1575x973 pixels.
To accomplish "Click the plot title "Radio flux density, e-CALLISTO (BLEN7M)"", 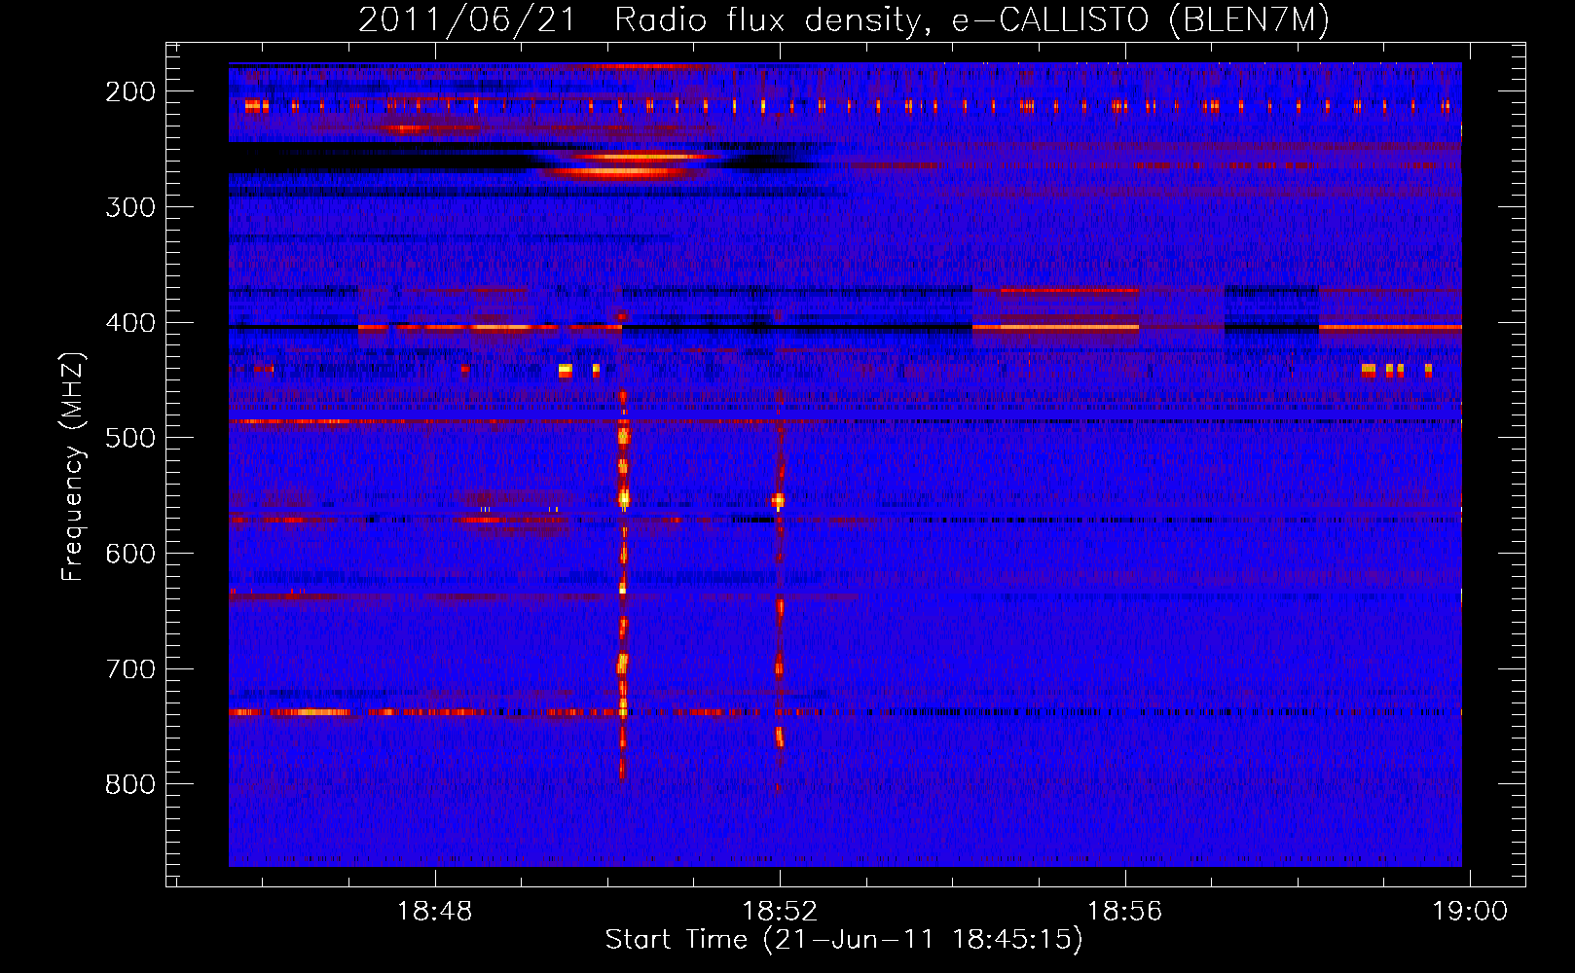I will 971,20.
